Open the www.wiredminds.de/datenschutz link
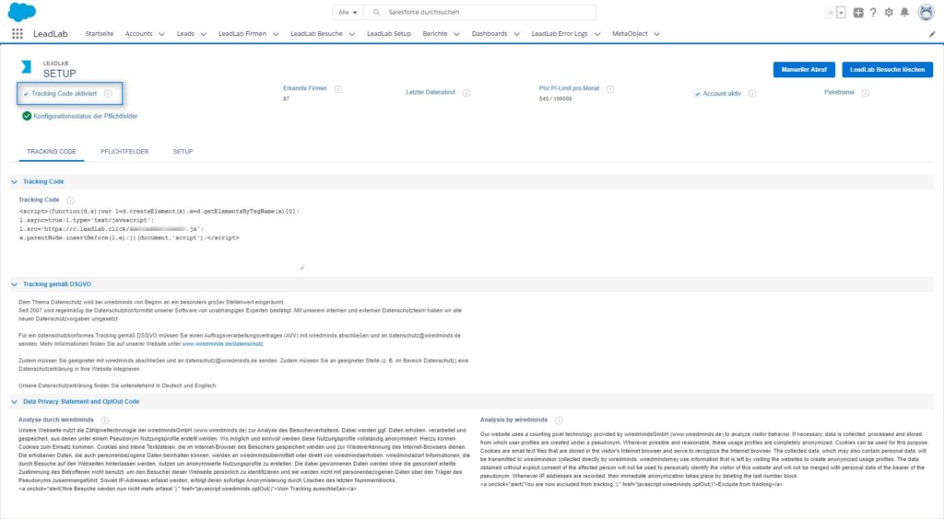 pos(223,344)
